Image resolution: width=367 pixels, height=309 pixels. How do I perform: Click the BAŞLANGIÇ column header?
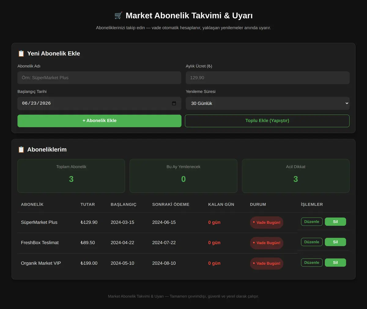point(124,204)
